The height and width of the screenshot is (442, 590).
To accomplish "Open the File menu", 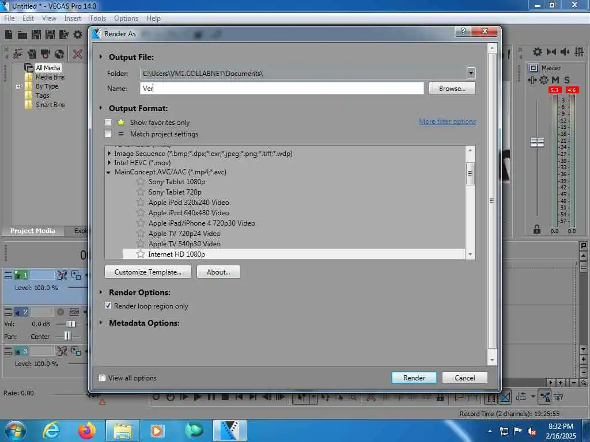I will pos(9,18).
